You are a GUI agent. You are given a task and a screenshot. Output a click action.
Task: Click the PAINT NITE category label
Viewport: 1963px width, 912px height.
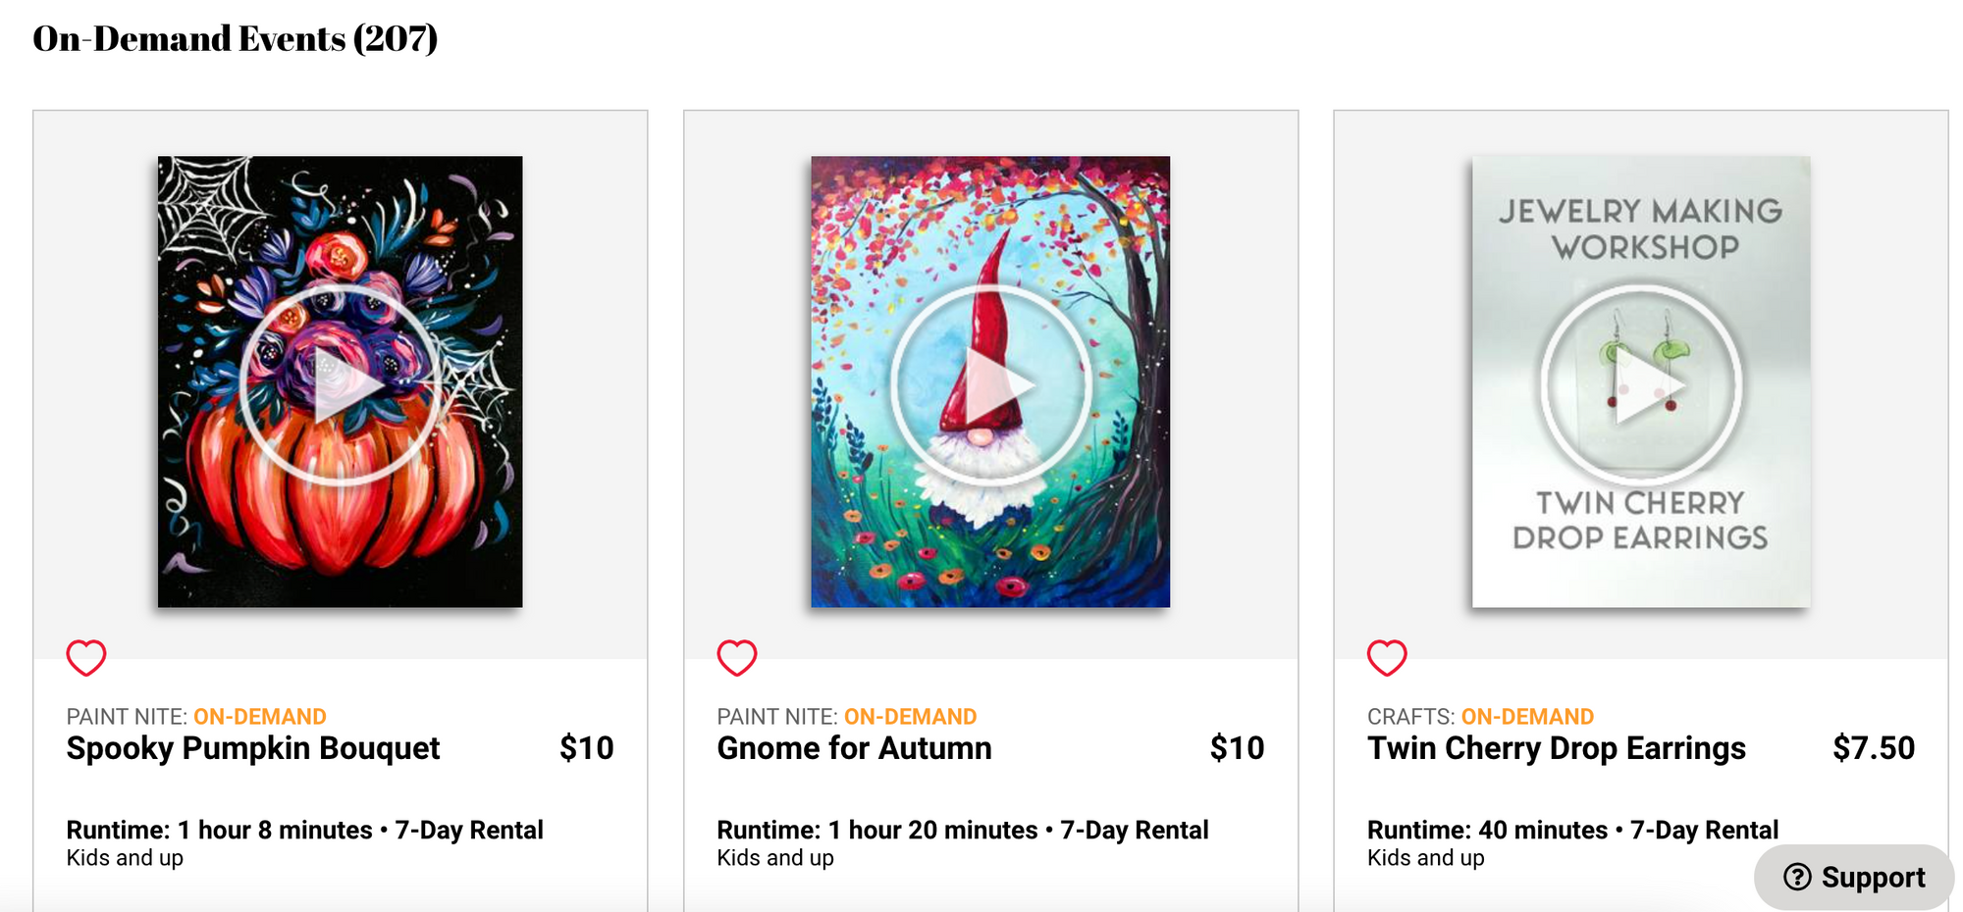123,716
